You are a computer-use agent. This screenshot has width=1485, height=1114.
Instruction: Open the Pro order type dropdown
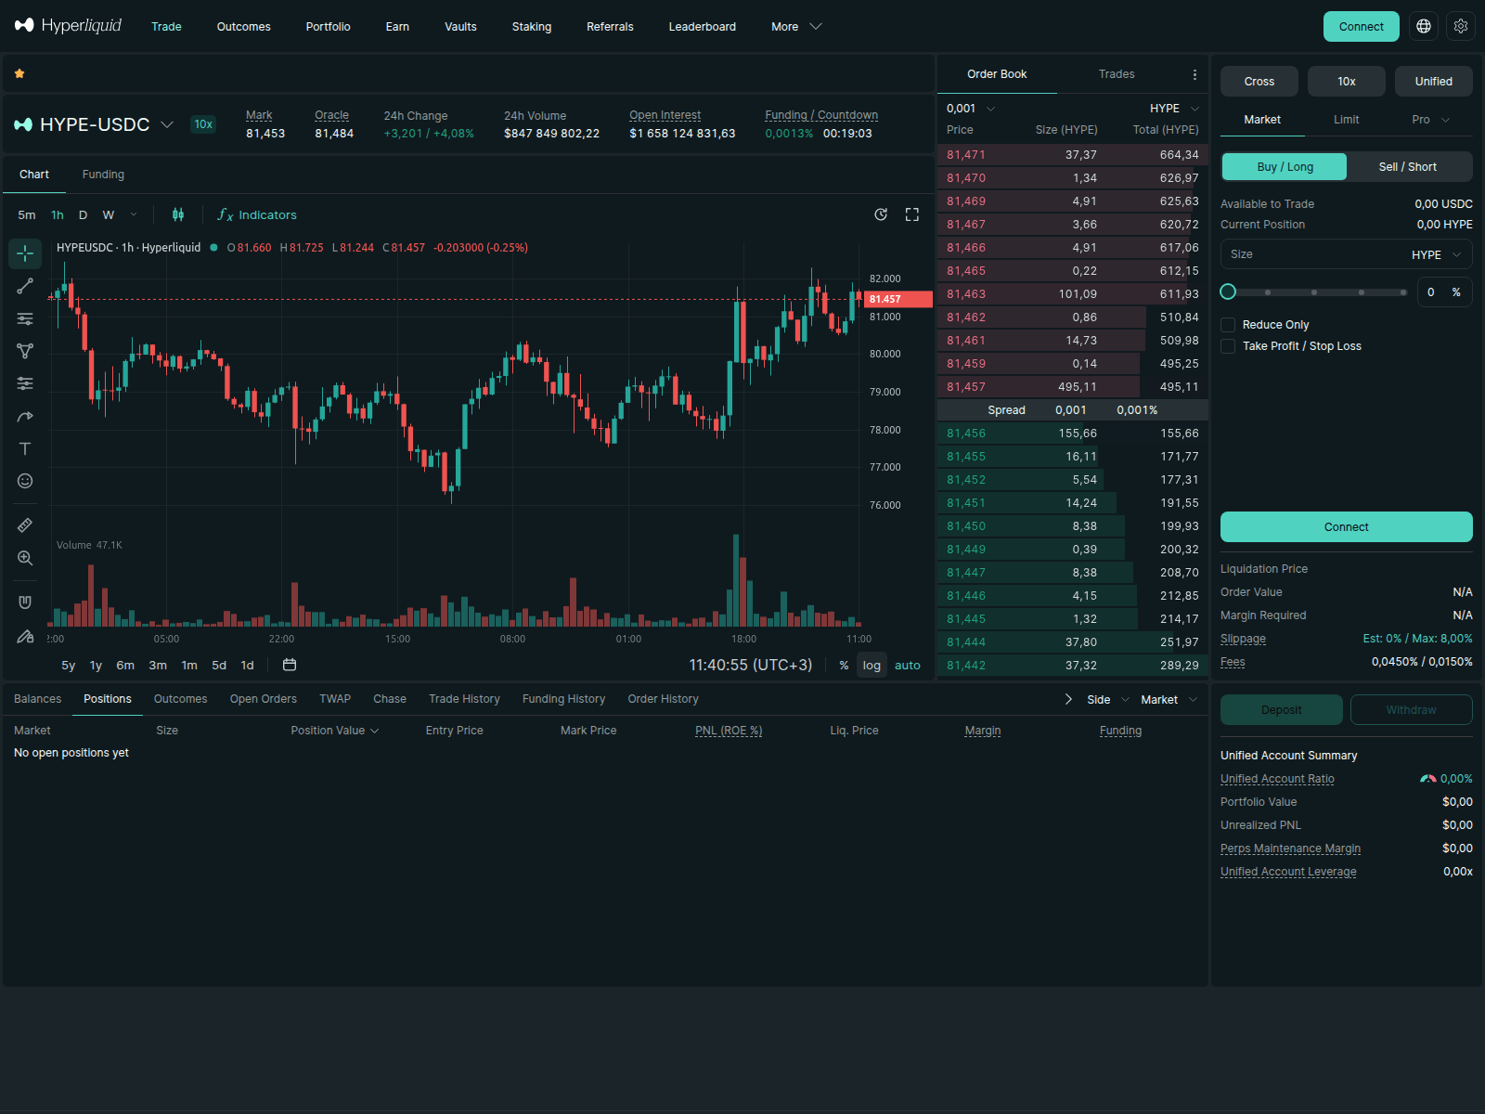[x=1430, y=120]
